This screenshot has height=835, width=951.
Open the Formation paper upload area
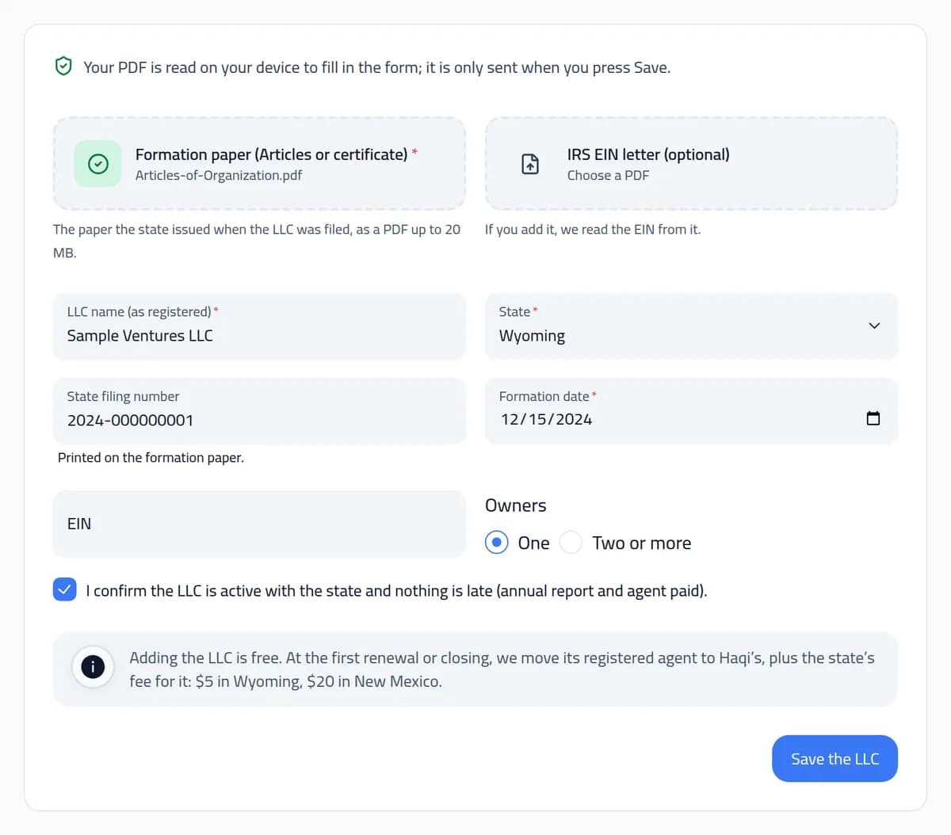click(x=259, y=164)
